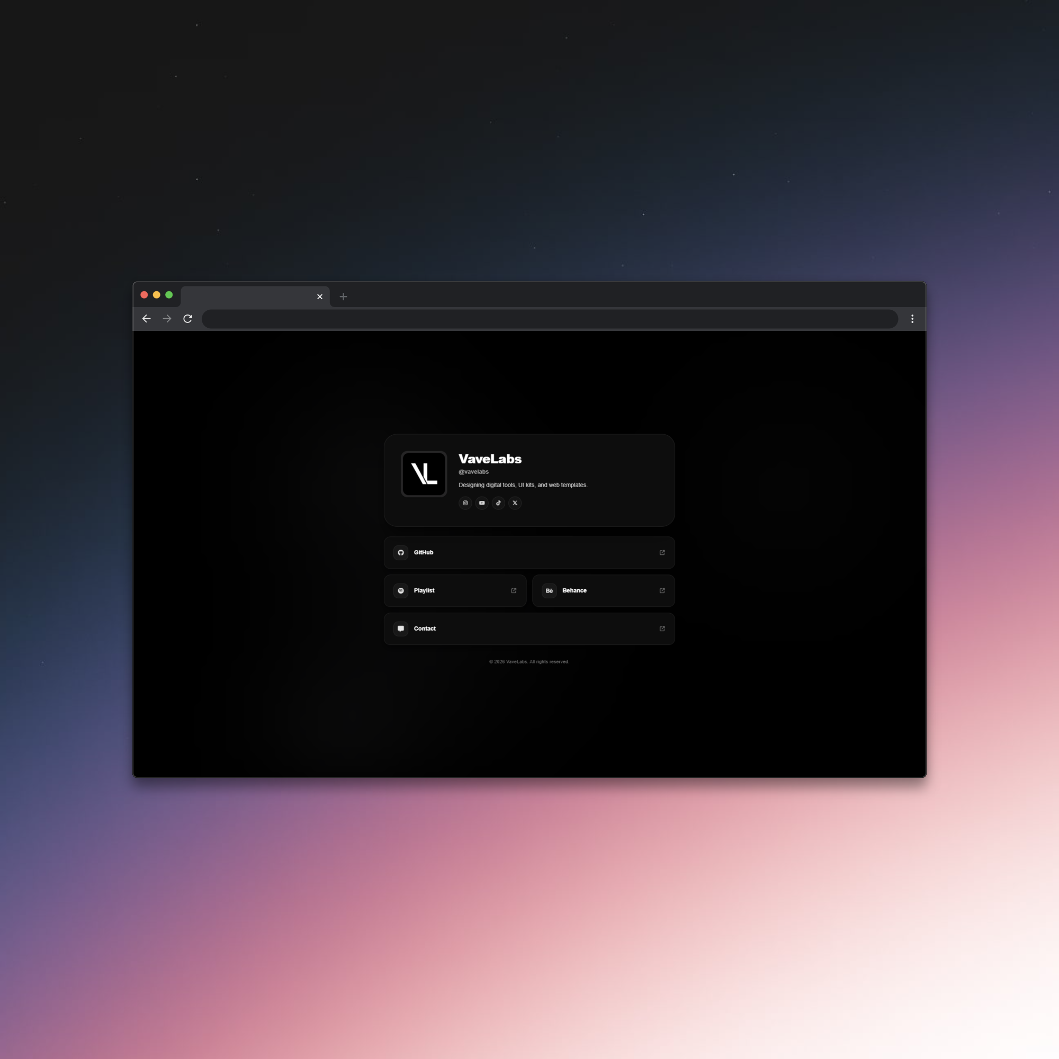The height and width of the screenshot is (1059, 1059).
Task: Open the TikTok social icon
Action: tap(498, 502)
